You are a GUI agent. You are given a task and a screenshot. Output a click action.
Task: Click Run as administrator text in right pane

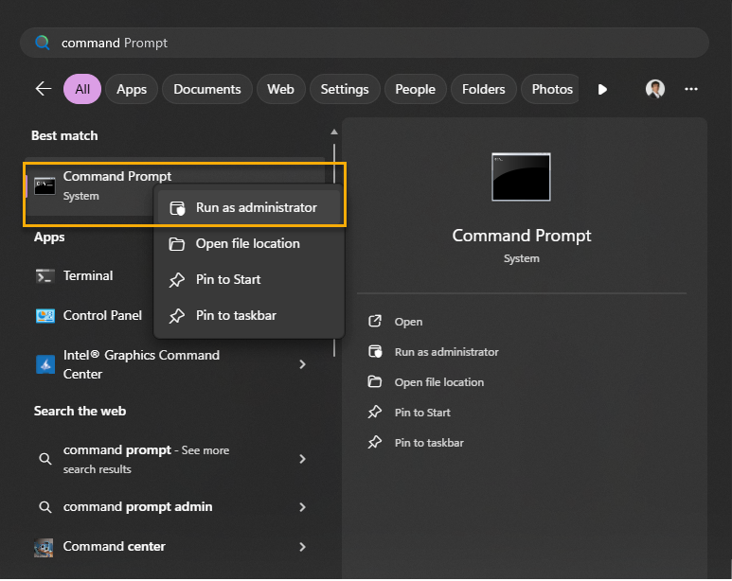tap(446, 352)
